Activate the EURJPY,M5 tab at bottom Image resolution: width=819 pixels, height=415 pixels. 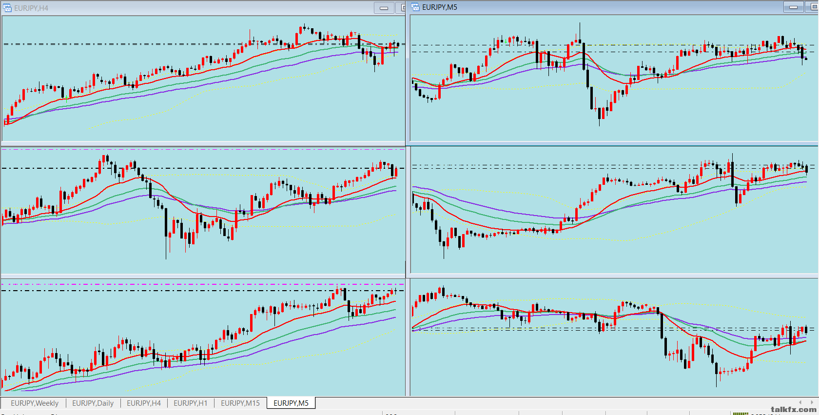click(x=291, y=403)
